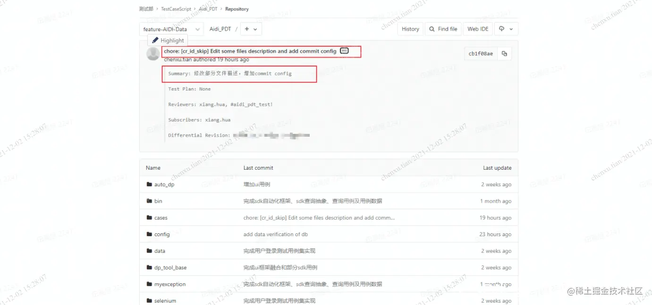Click the myexception folder icon

tap(149, 284)
